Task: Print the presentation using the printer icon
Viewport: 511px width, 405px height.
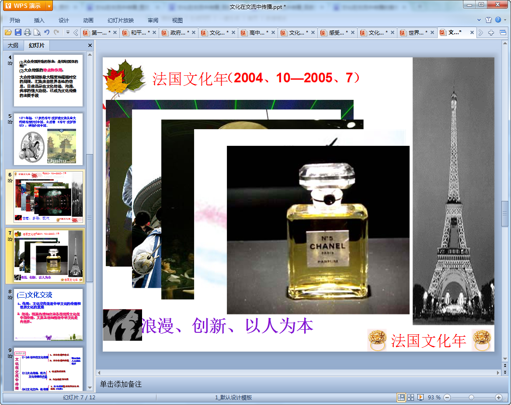Action: [x=28, y=32]
